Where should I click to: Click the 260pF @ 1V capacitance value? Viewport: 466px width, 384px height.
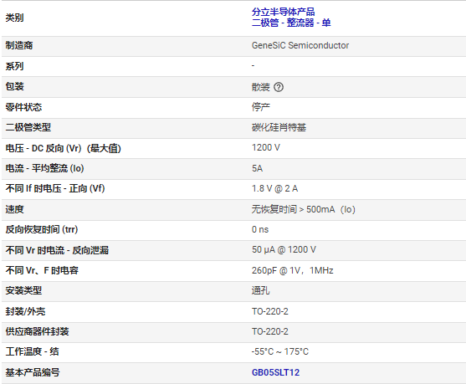[x=293, y=270]
